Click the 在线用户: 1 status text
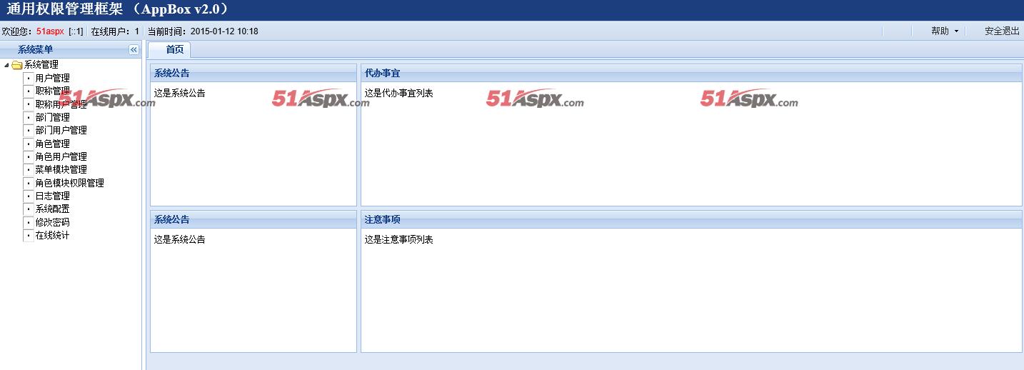 click(x=115, y=31)
